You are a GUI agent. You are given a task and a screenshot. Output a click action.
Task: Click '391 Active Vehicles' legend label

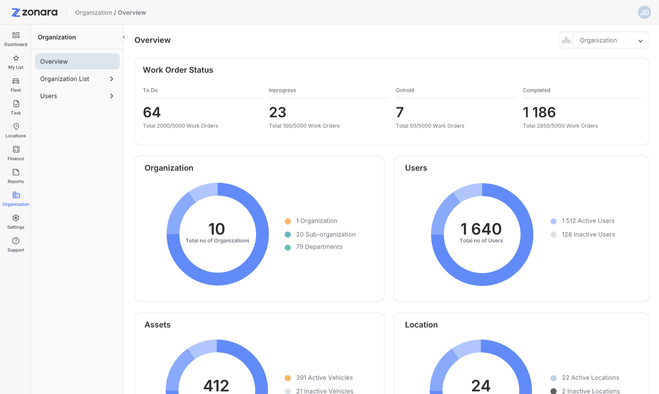click(324, 378)
